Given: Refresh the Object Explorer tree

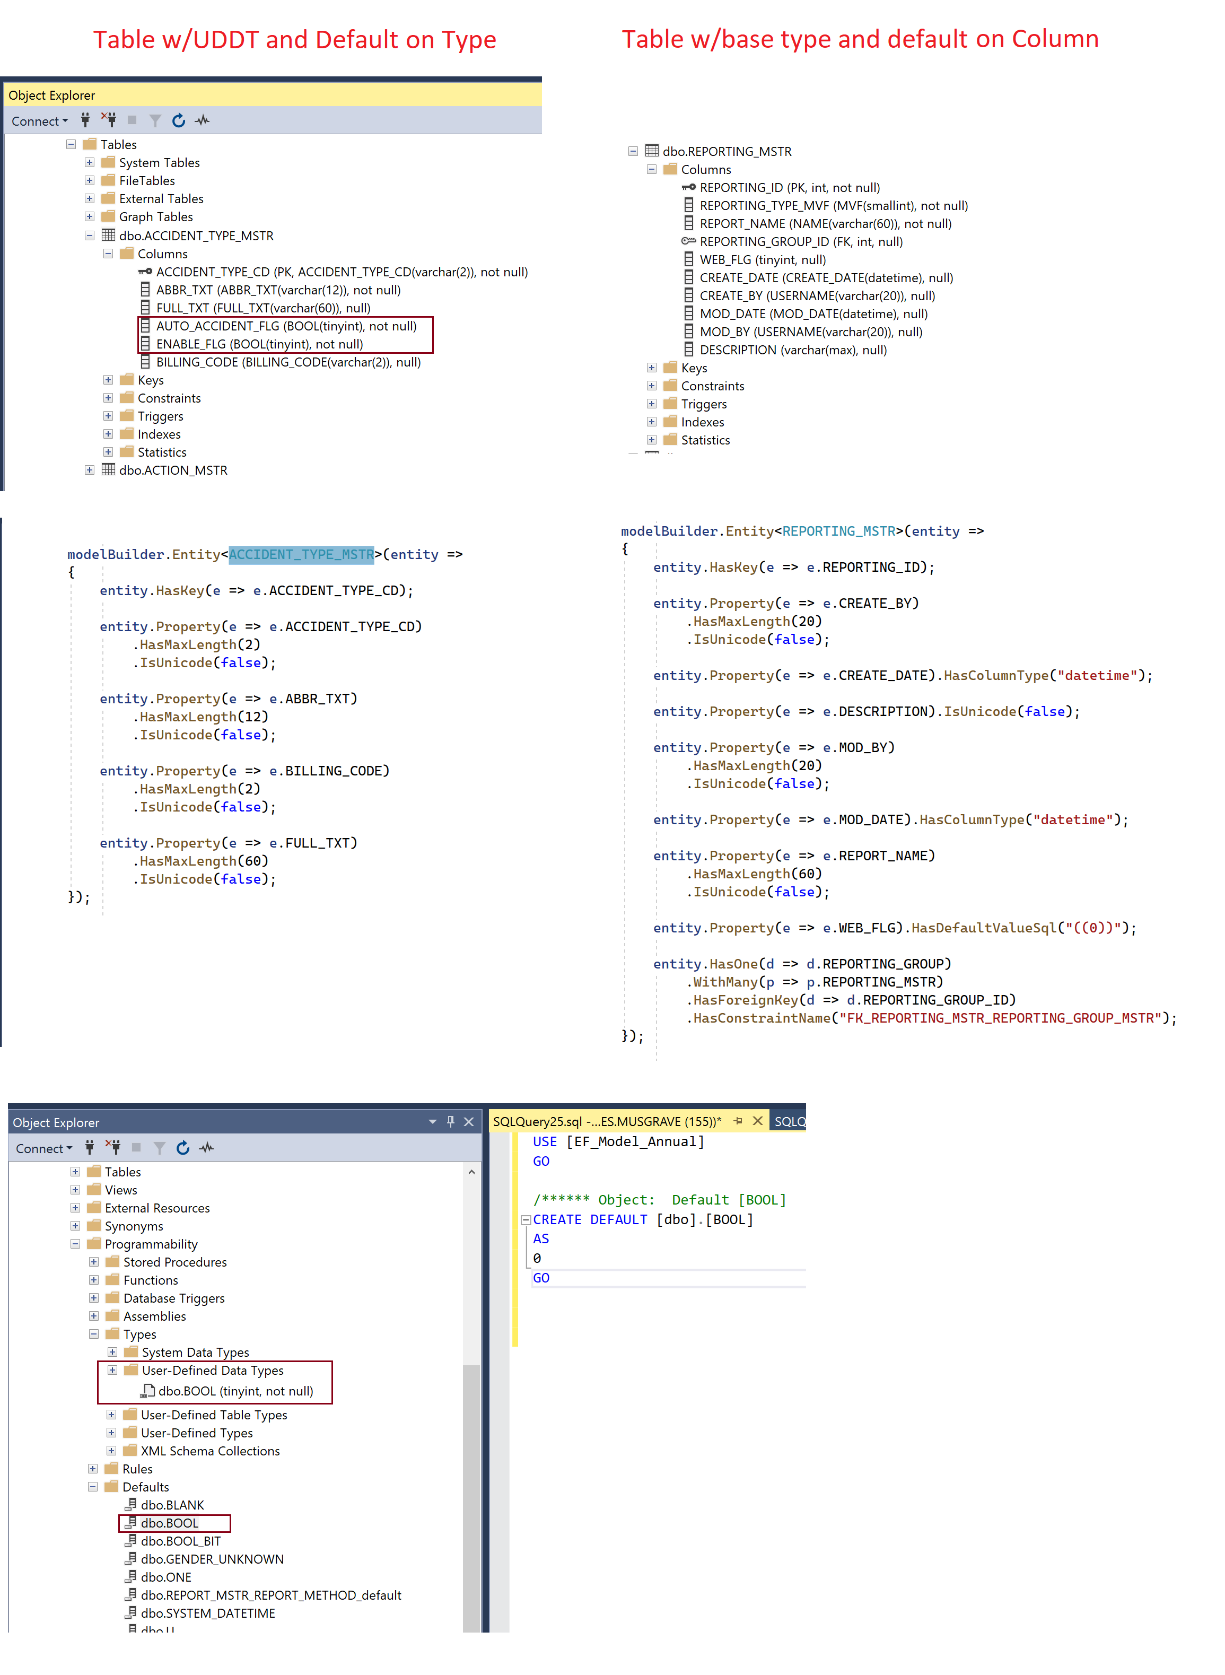Looking at the screenshot, I should click(178, 121).
